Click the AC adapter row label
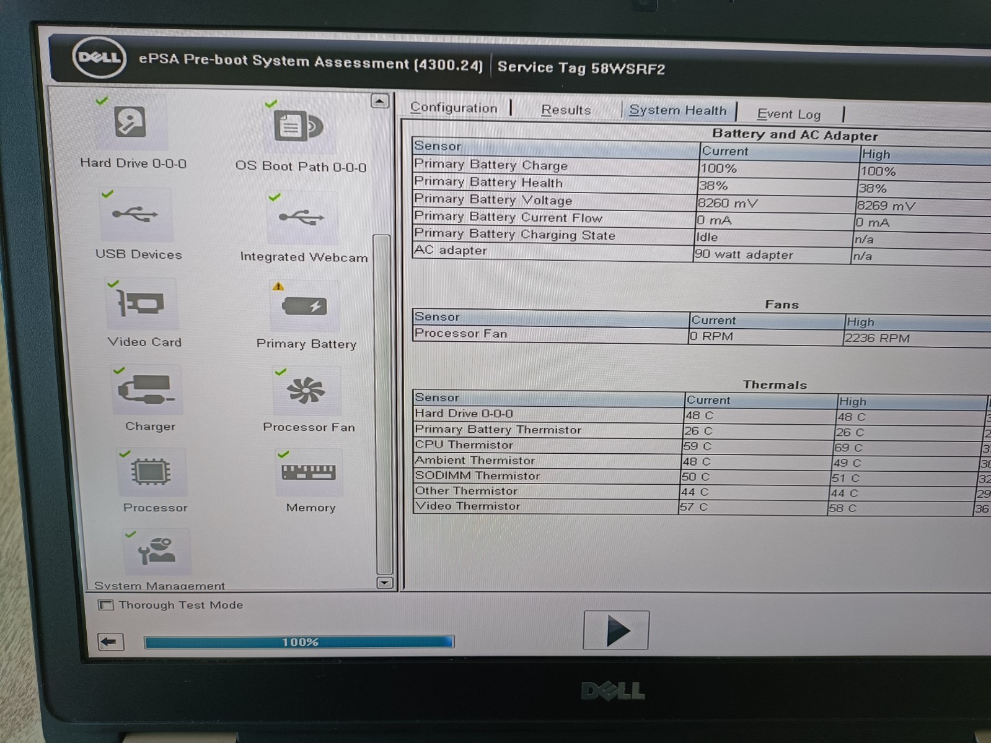Viewport: 991px width, 743px height. 451,250
